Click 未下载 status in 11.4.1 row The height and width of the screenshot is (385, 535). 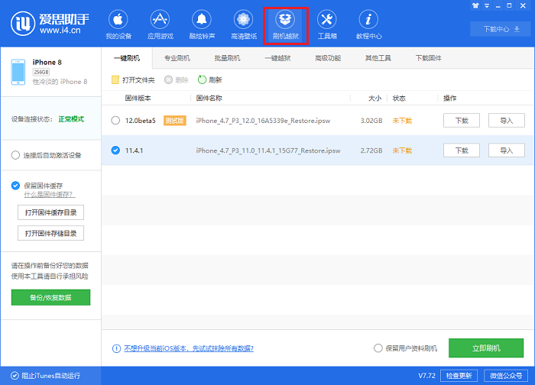pos(402,150)
